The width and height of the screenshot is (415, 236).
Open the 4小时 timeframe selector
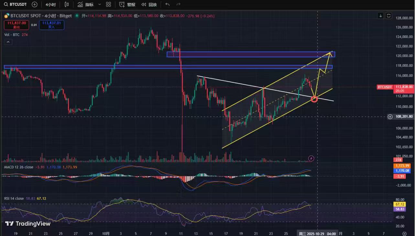(50, 5)
